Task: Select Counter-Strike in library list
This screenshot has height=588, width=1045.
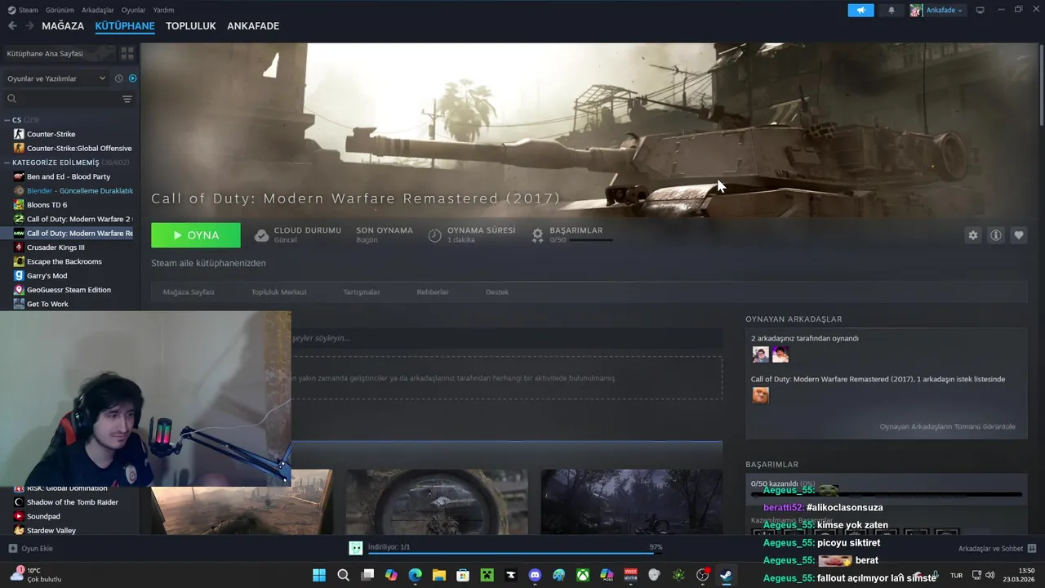Action: [x=51, y=134]
